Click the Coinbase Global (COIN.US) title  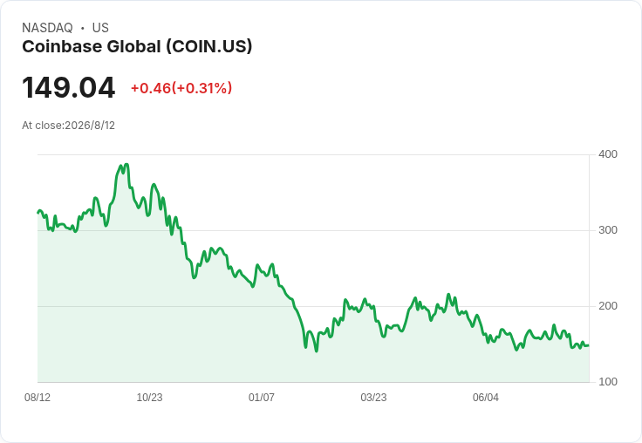point(137,47)
